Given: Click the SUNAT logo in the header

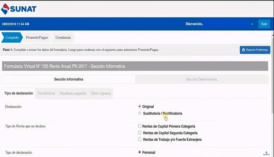Looking at the screenshot, I should coord(18,9).
